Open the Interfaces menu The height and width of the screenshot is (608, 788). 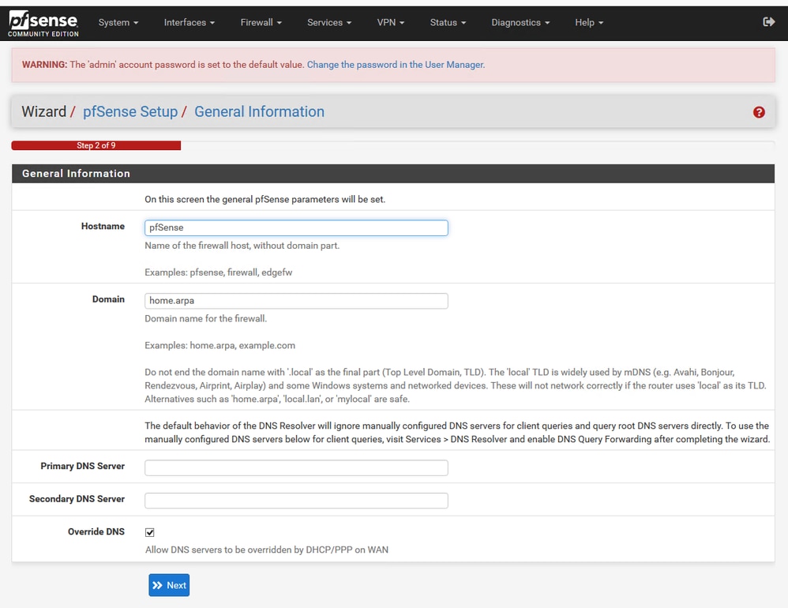tap(189, 23)
